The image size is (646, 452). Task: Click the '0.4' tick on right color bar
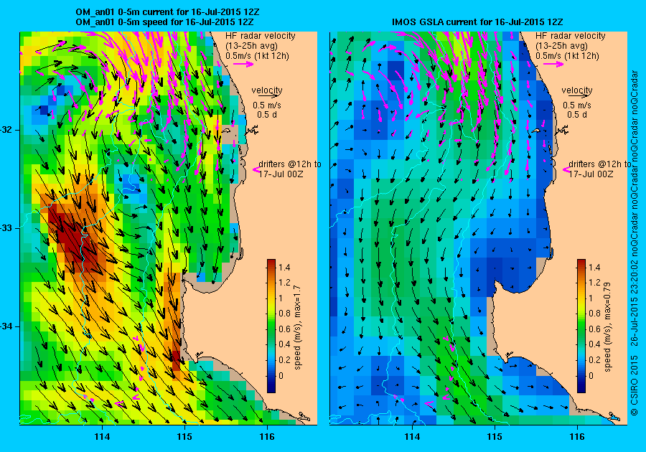tap(594, 344)
